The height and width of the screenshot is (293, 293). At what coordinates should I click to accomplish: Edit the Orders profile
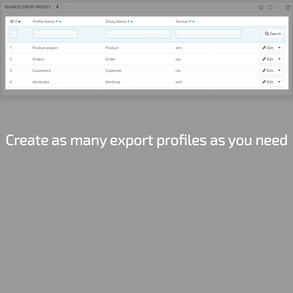268,59
